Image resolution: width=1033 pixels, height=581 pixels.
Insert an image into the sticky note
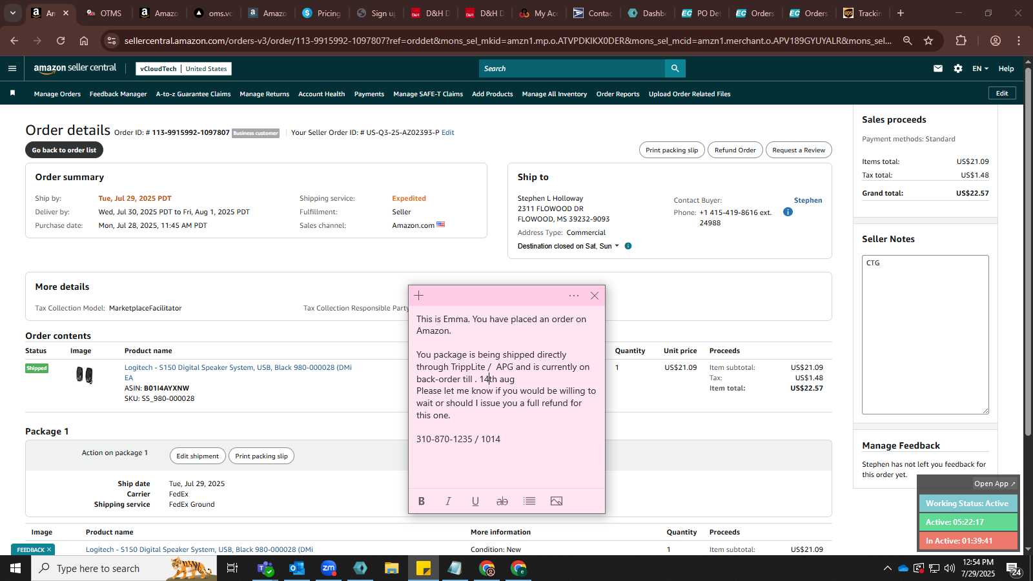point(557,501)
